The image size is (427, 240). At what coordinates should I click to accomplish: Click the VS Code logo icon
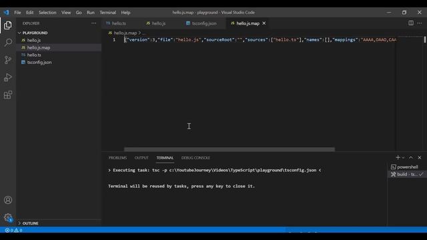[x=6, y=13]
